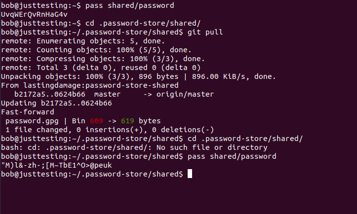This screenshot has width=357, height=214.
Task: Click the 'Unpacking objects: 100%' line
Action: click(x=138, y=76)
